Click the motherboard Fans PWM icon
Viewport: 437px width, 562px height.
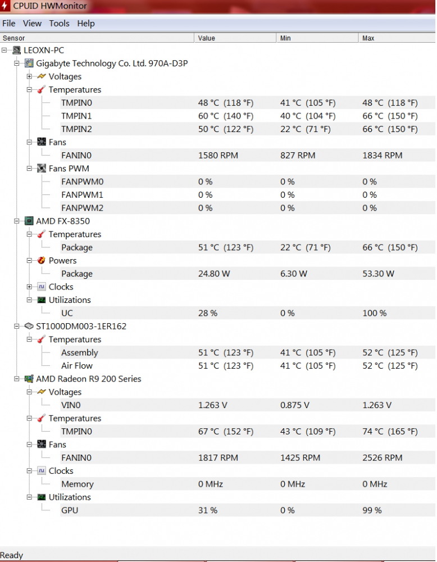[x=42, y=169]
